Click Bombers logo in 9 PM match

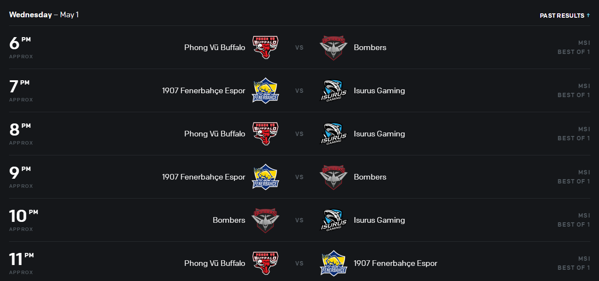point(333,177)
